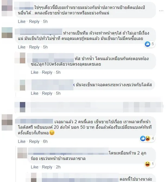Screen dimensions: 166x182
Task: Open avatar of the 'ทำงานเป็นทีม' commenter
Action: coord(7,33)
